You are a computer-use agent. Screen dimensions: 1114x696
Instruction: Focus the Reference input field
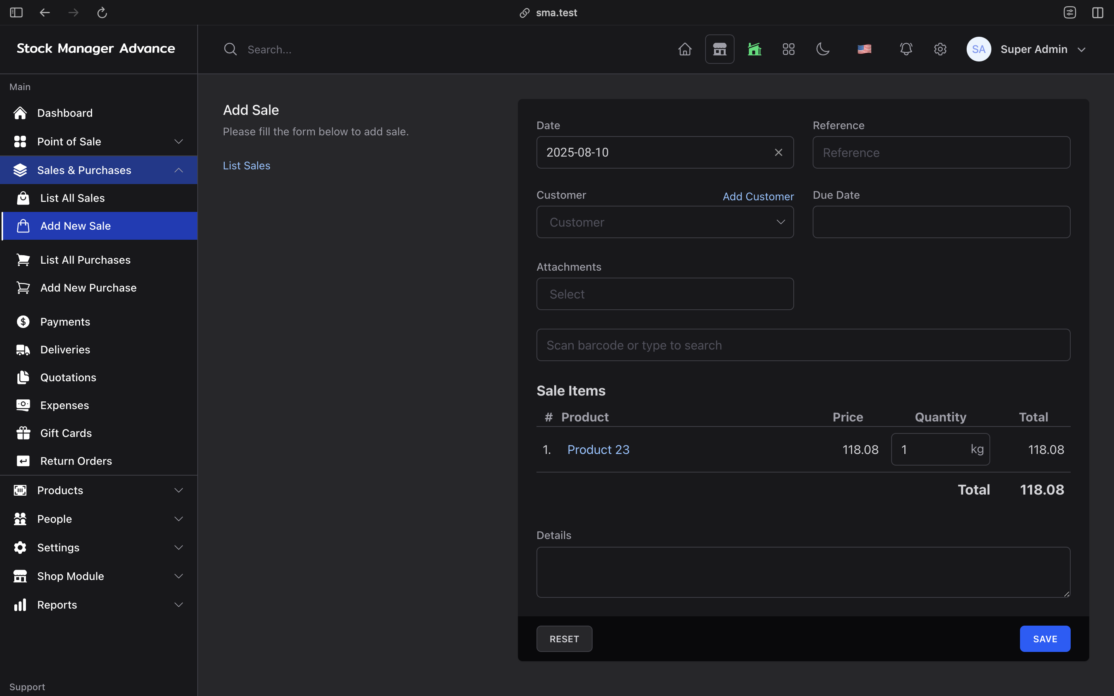941,152
